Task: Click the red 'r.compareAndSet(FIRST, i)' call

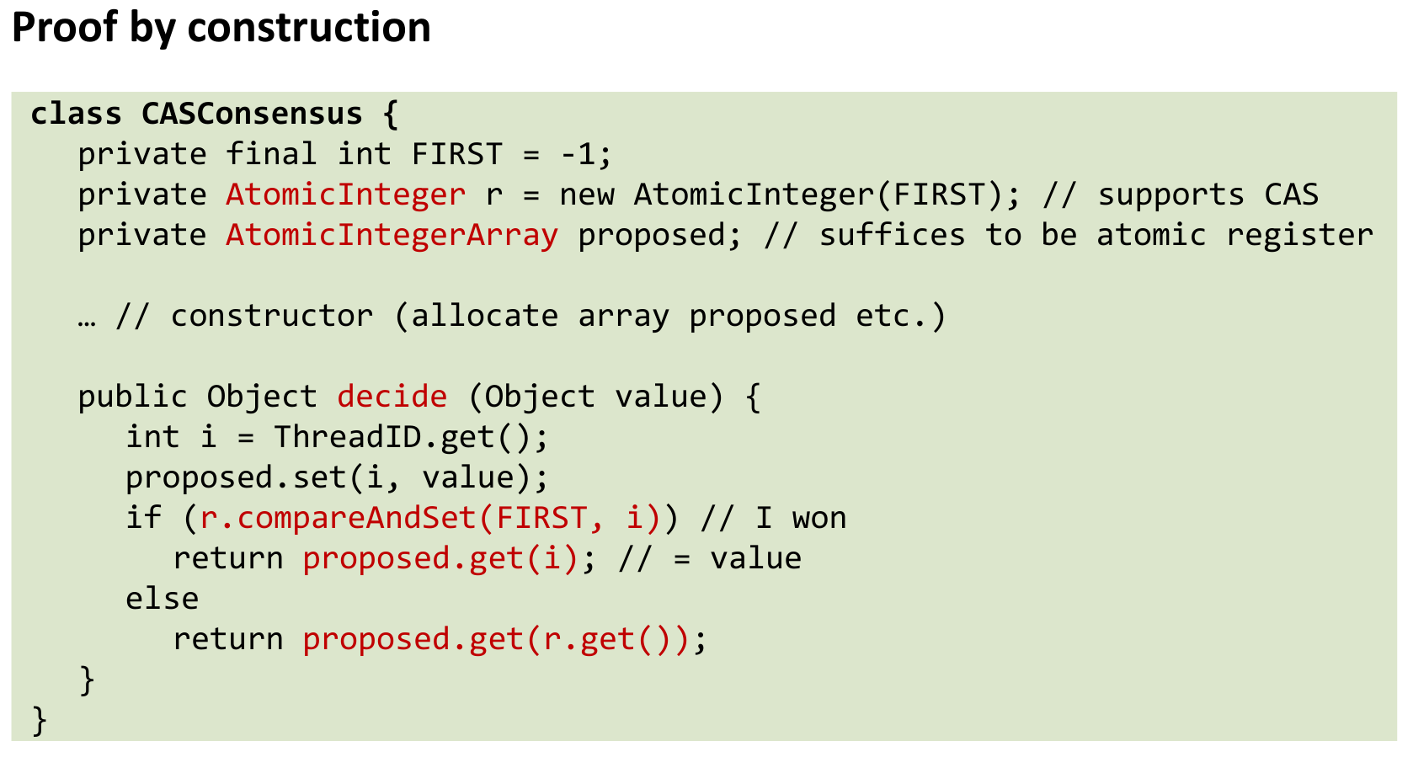Action: pos(429,518)
